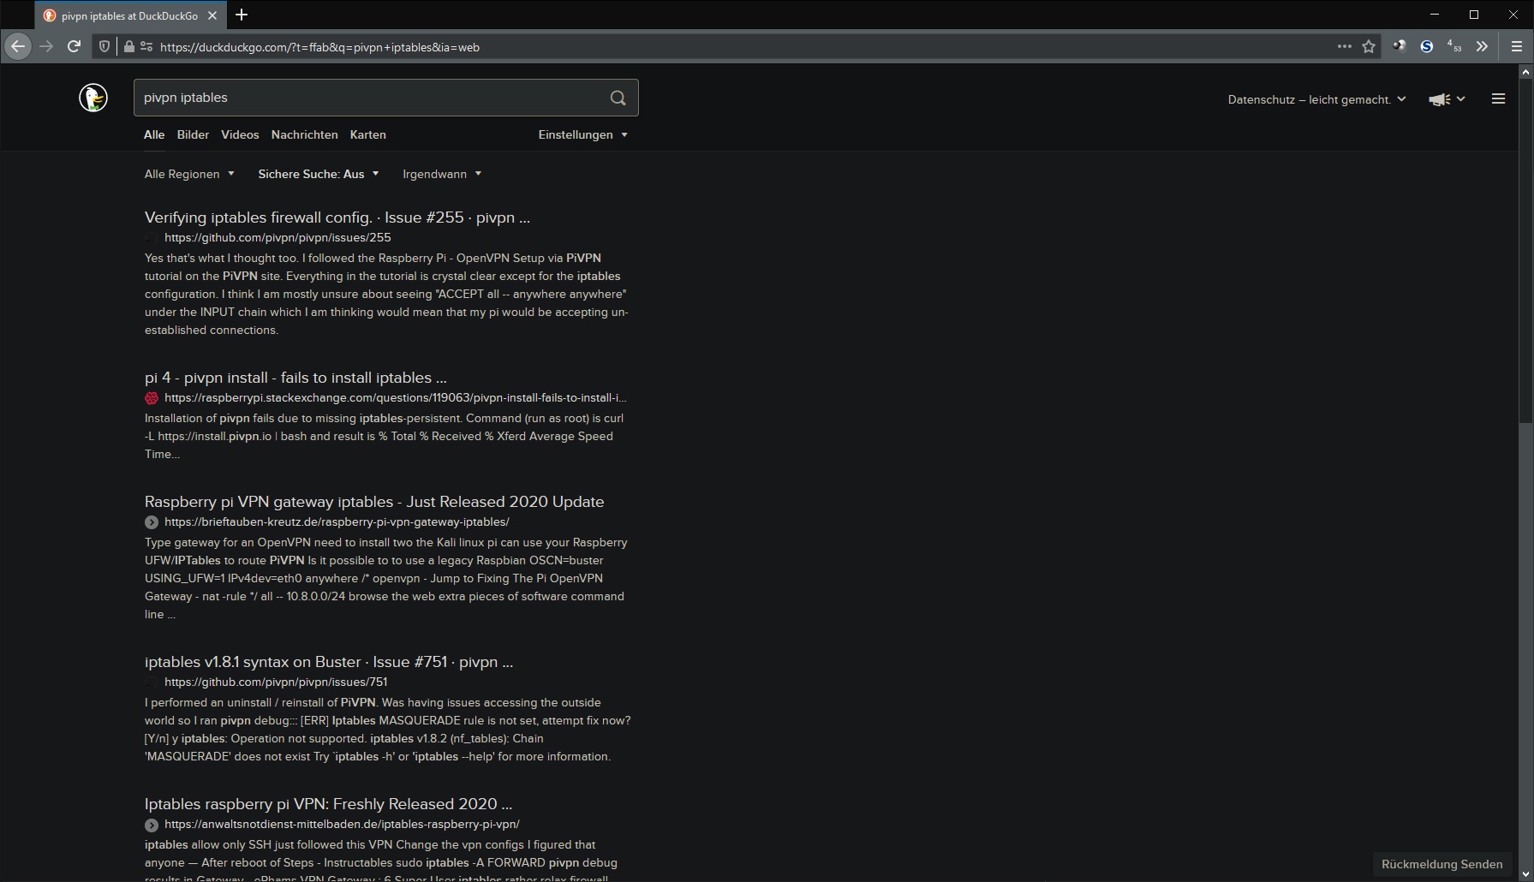Screen dimensions: 1534x882
Task: Click the arrow favicon of brieftauben-kreutz.de result
Action: click(152, 522)
